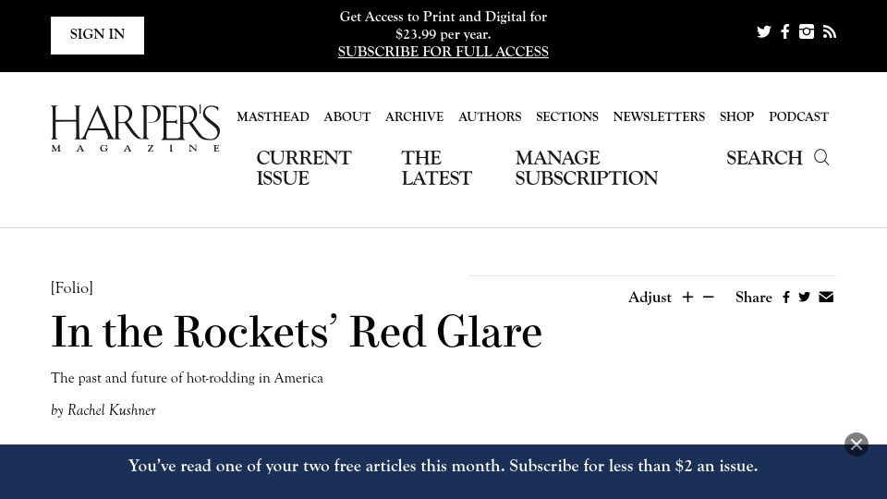Click the SEARCH label
This screenshot has height=499, width=887.
764,157
